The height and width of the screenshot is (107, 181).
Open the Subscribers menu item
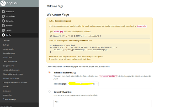coord(10,16)
